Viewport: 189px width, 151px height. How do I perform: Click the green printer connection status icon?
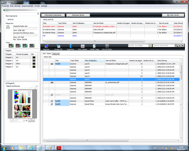pos(4,10)
